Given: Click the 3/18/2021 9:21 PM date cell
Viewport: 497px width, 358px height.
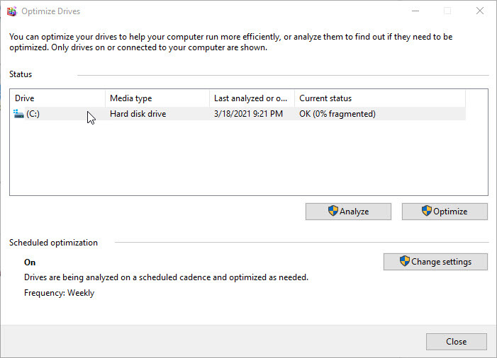Looking at the screenshot, I should pos(248,114).
